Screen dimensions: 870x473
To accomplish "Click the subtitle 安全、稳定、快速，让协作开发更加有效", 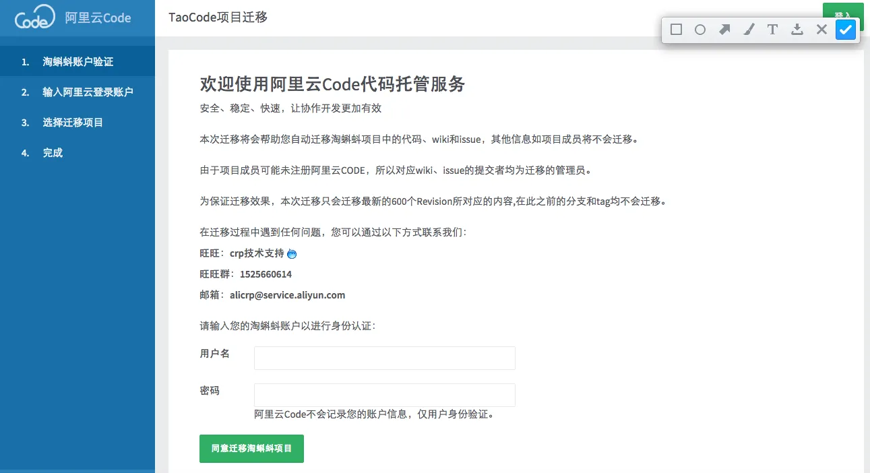I will pos(290,108).
